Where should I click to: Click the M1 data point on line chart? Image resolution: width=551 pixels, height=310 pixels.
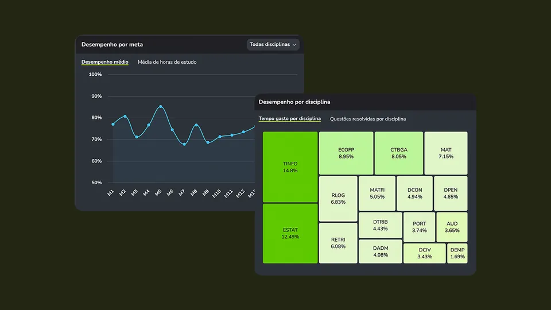[113, 124]
